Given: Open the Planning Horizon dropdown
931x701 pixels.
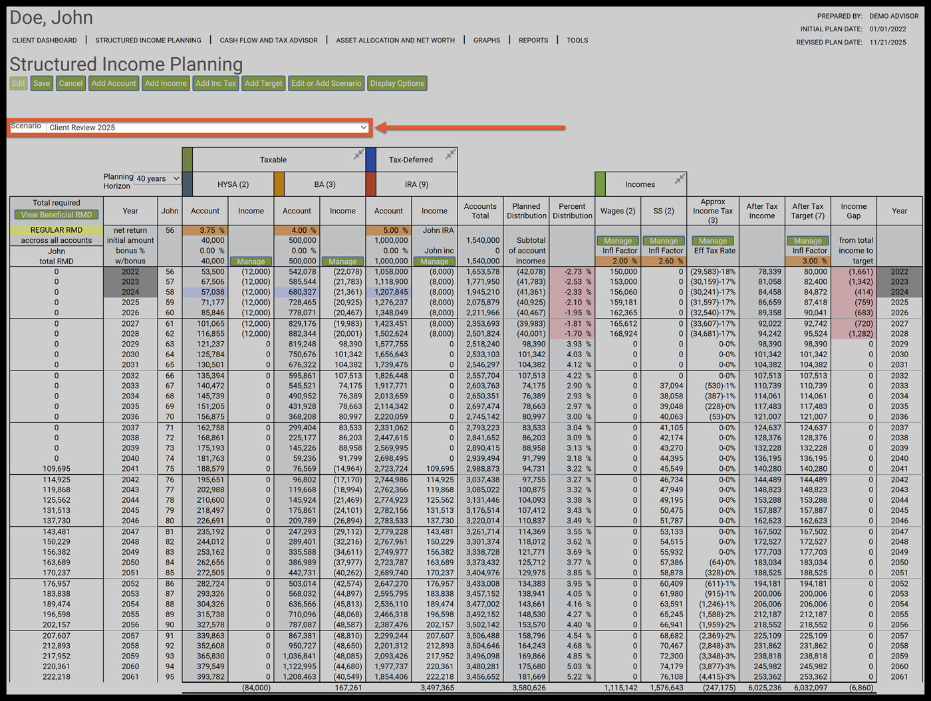Looking at the screenshot, I should click(x=158, y=178).
